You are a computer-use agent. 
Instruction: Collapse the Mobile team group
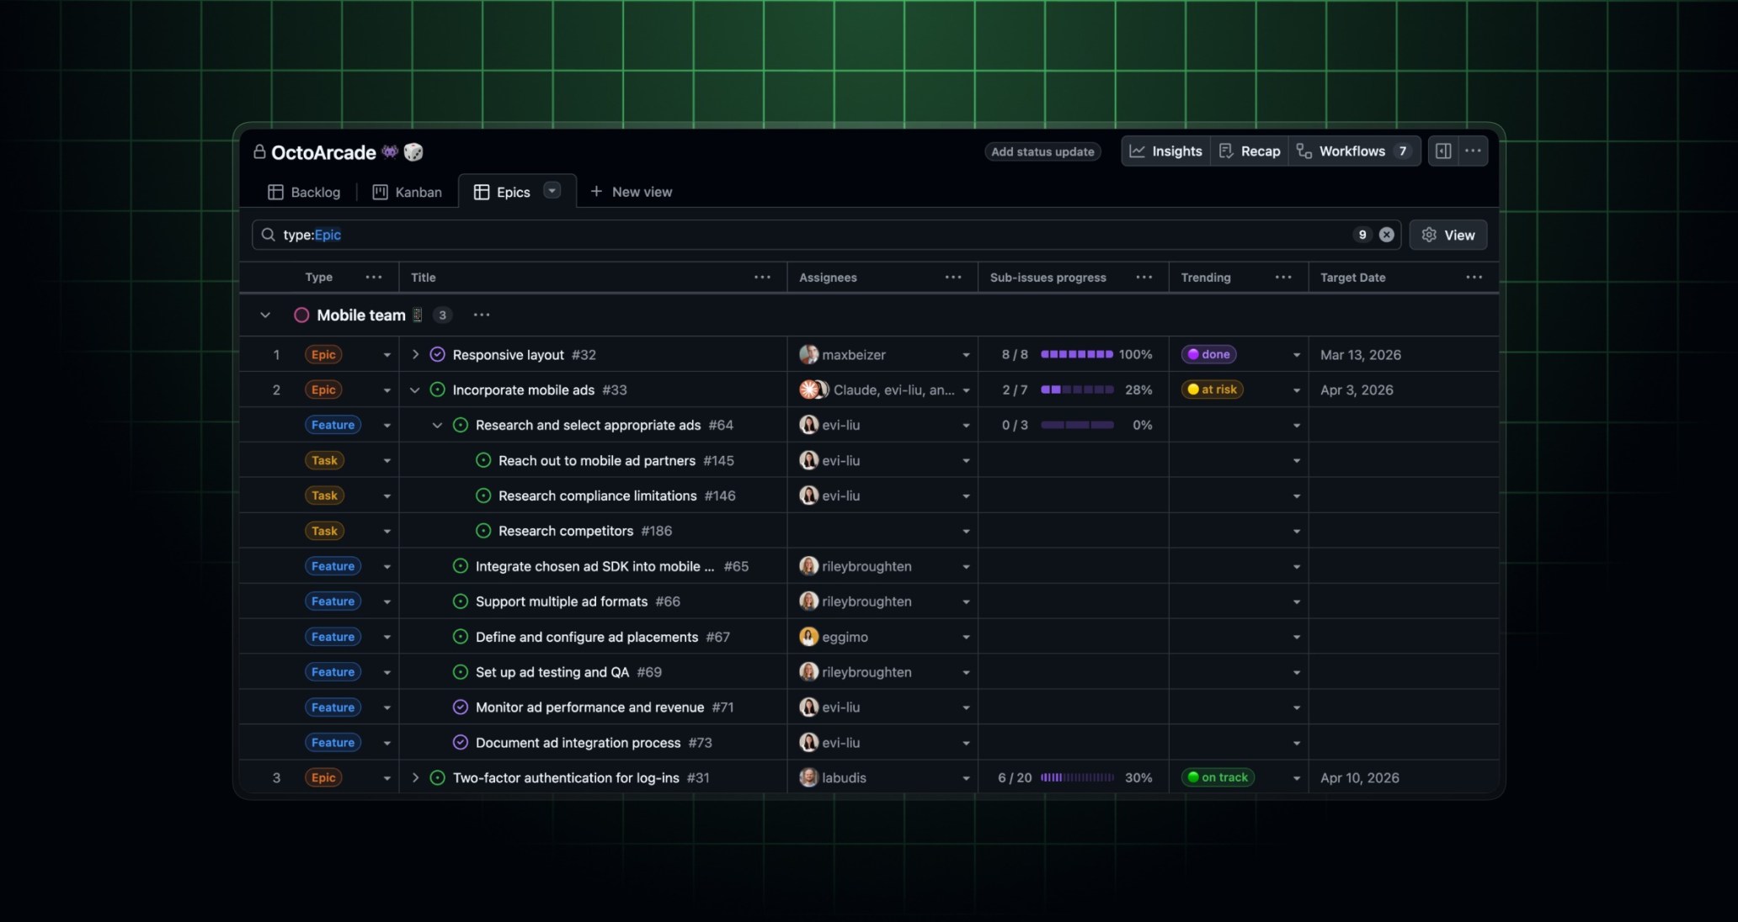265,315
